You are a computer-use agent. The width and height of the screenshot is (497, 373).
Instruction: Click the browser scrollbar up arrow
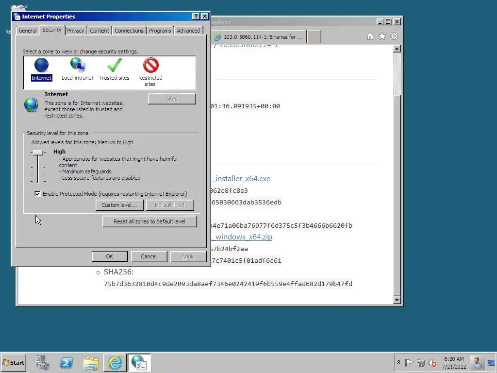[397, 49]
